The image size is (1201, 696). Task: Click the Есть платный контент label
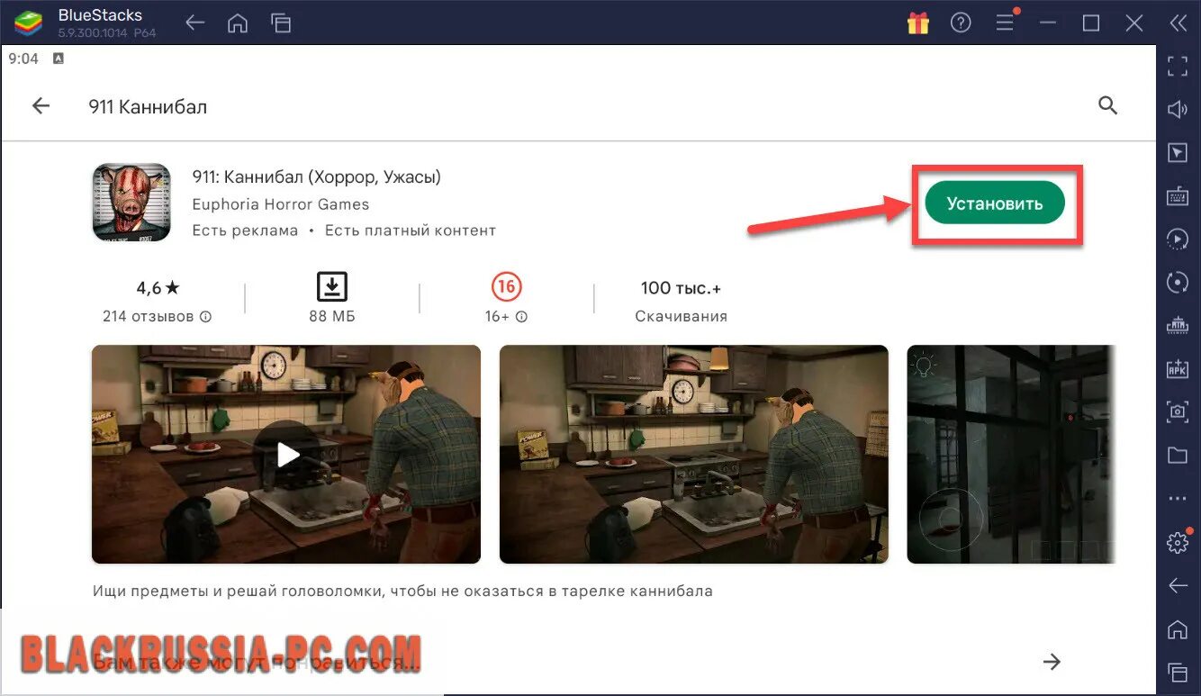coord(411,230)
